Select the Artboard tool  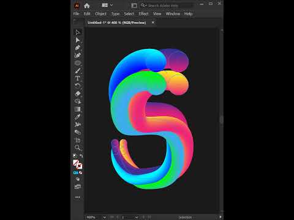click(x=78, y=140)
